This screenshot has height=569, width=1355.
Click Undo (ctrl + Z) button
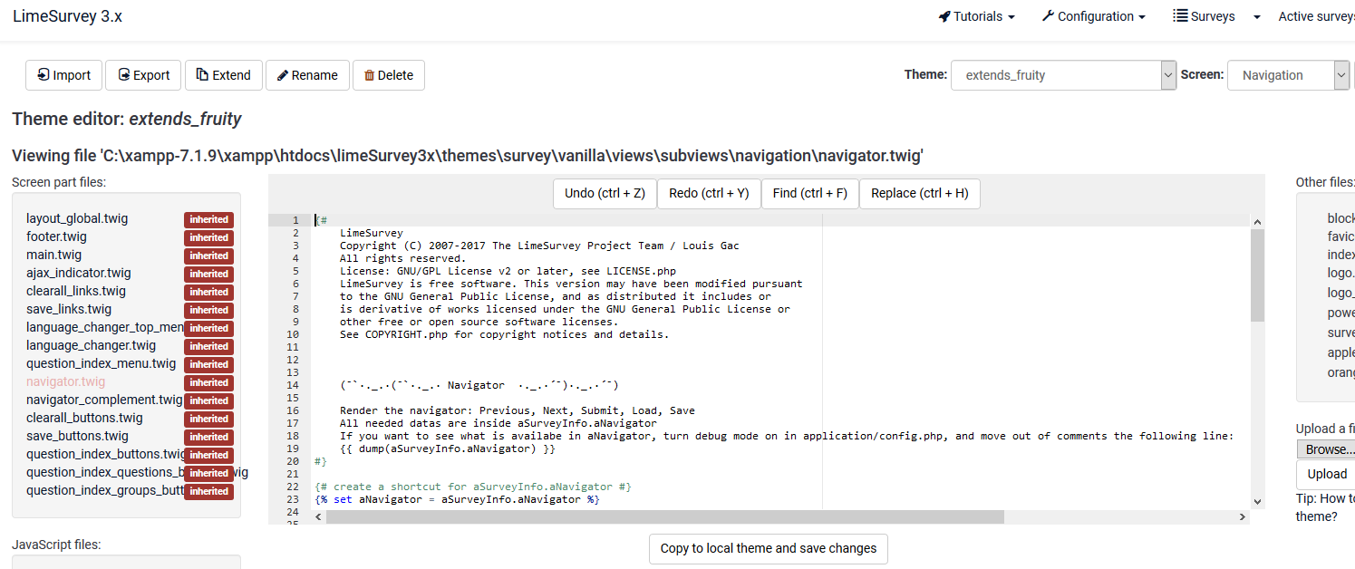click(x=605, y=193)
